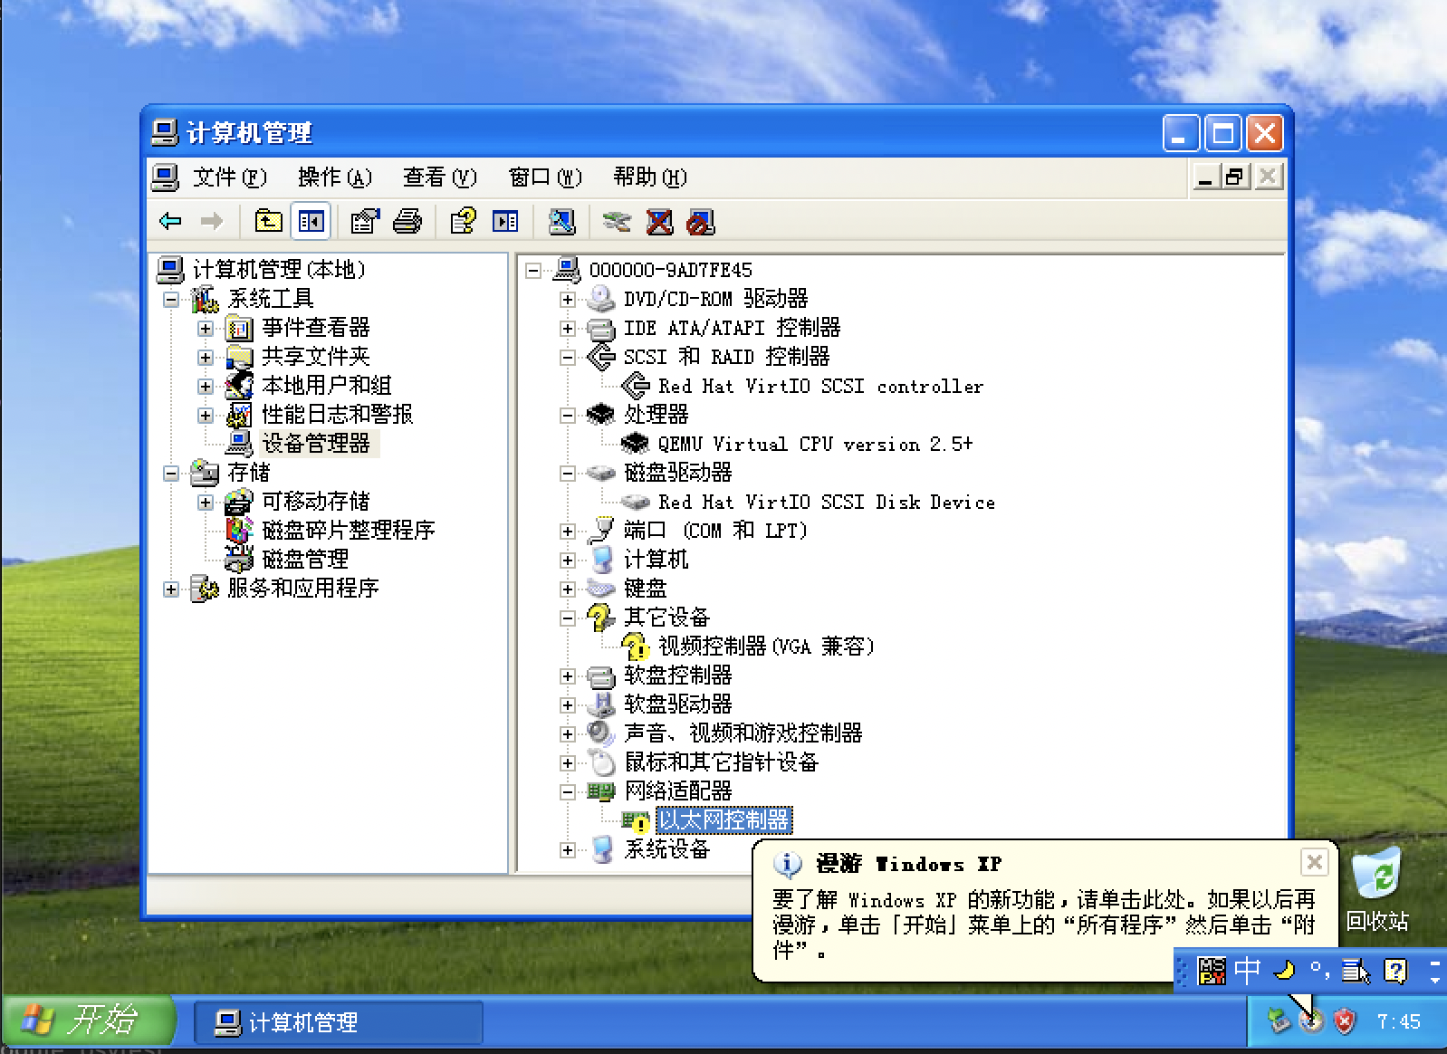Collapse the 存储 tree node
1447x1054 pixels.
tap(171, 473)
